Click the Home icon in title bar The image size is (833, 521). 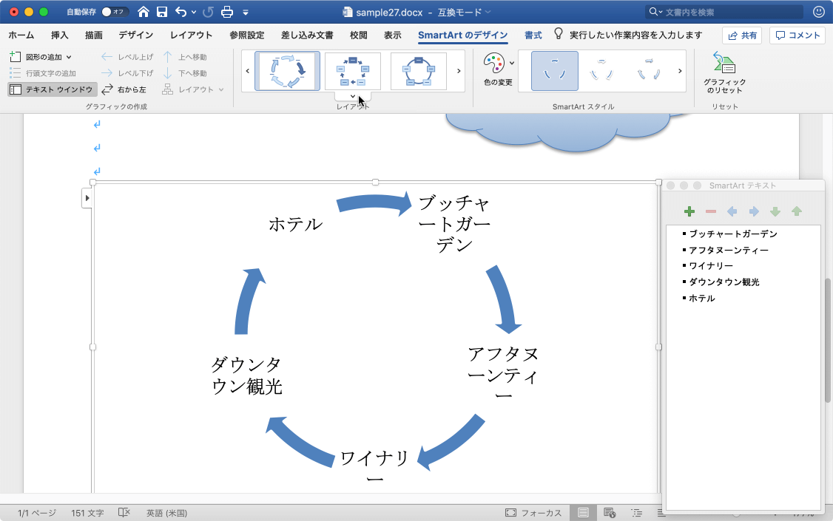pos(143,12)
